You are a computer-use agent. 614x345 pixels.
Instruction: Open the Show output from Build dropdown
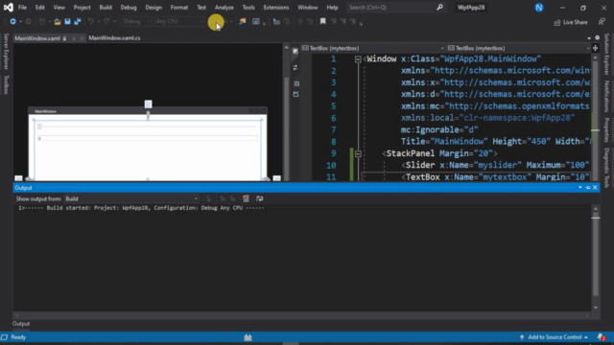pyautogui.click(x=131, y=198)
